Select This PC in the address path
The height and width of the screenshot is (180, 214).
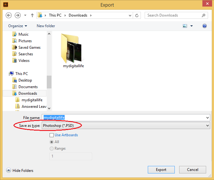tap(55, 15)
